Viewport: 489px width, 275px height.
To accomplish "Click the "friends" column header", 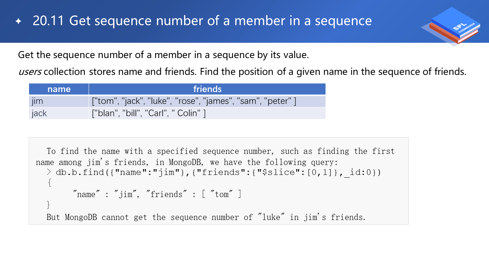I will pos(207,89).
